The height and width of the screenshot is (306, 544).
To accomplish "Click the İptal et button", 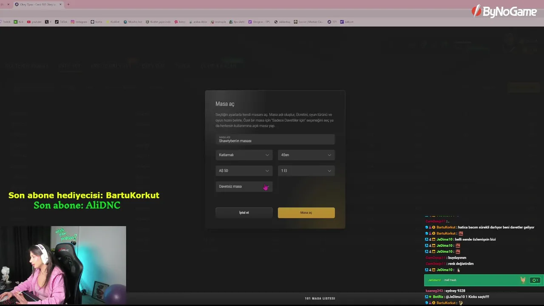I will [244, 212].
